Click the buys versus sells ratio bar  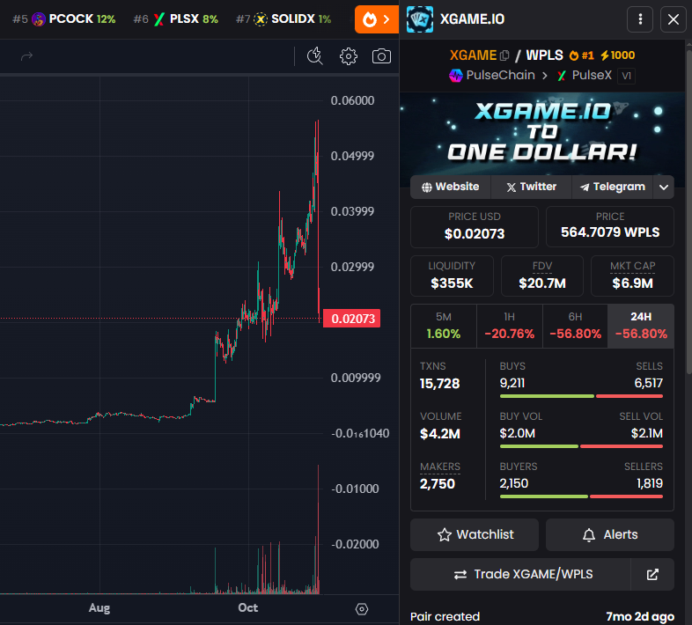pos(581,396)
